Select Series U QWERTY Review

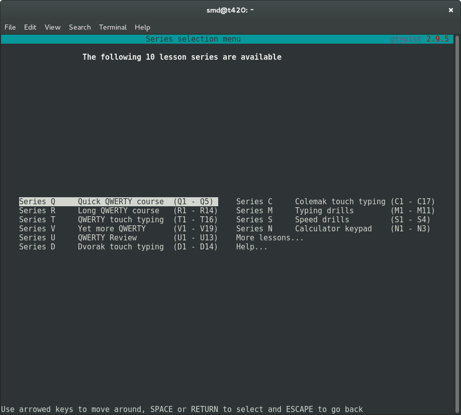pos(118,238)
